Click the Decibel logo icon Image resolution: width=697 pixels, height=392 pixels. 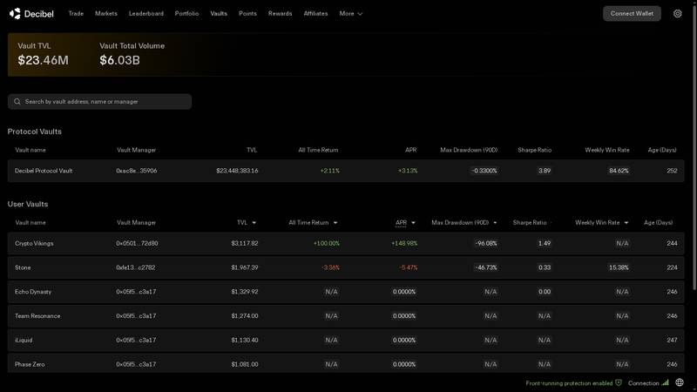(x=15, y=14)
